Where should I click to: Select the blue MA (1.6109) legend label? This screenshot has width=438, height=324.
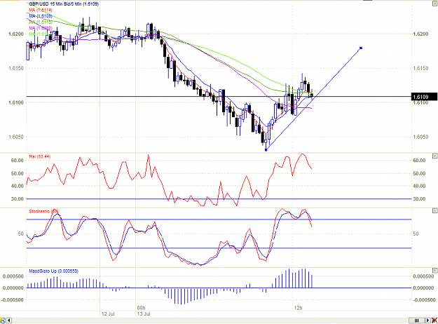click(41, 16)
